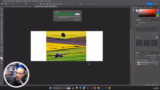Toggle lock position icon
Screen dimensions: 160x90
click(x=142, y=60)
